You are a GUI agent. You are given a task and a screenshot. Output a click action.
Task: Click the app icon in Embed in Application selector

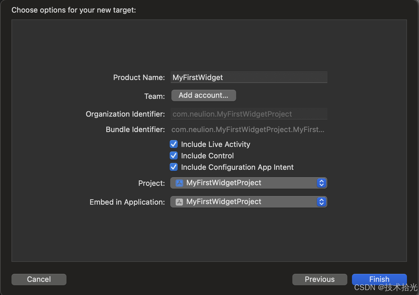tap(179, 202)
